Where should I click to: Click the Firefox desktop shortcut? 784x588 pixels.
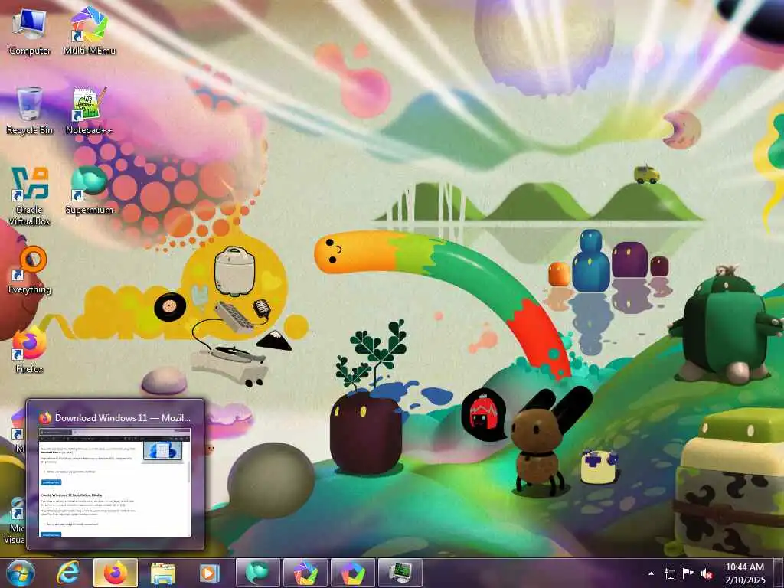(x=30, y=350)
